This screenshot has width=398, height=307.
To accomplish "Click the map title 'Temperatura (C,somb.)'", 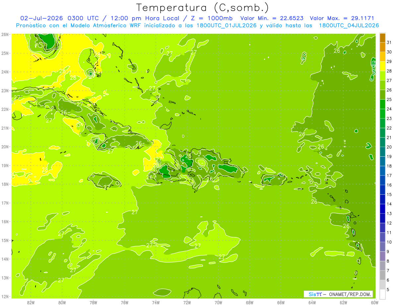I will tap(202, 7).
